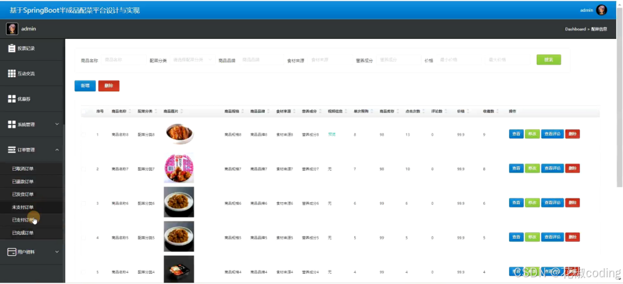The height and width of the screenshot is (284, 623).
Task: Click the 优惠券 squares icon
Action: [x=11, y=99]
